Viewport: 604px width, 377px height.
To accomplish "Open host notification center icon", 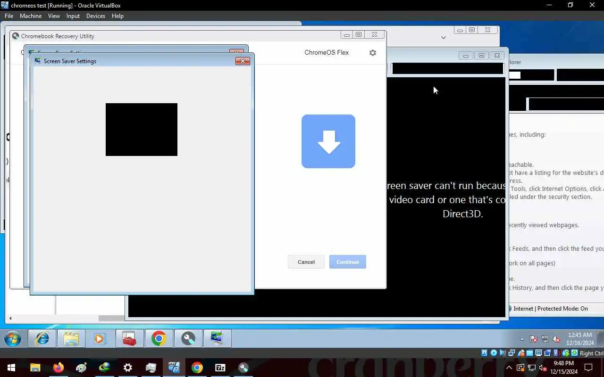I will click(588, 368).
